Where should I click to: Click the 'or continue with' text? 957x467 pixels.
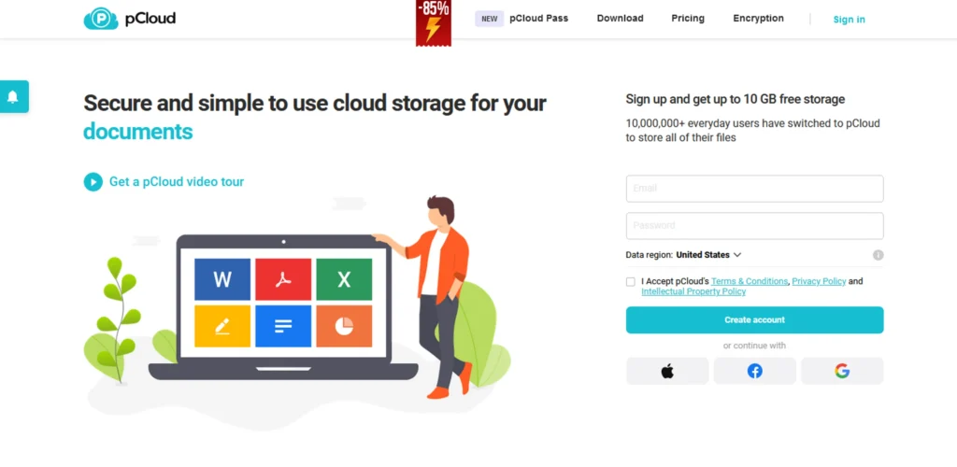coord(754,346)
